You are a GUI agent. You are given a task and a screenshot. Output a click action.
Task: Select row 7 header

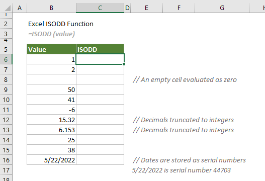pyautogui.click(x=6, y=69)
